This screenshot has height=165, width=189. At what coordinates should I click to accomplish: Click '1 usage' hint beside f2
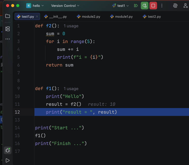[x=71, y=26]
